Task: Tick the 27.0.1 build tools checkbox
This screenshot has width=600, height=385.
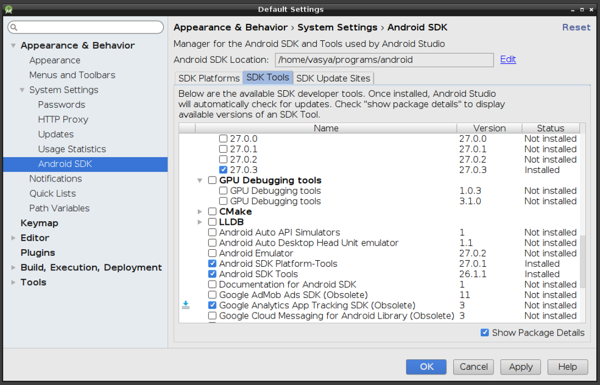Action: click(223, 149)
